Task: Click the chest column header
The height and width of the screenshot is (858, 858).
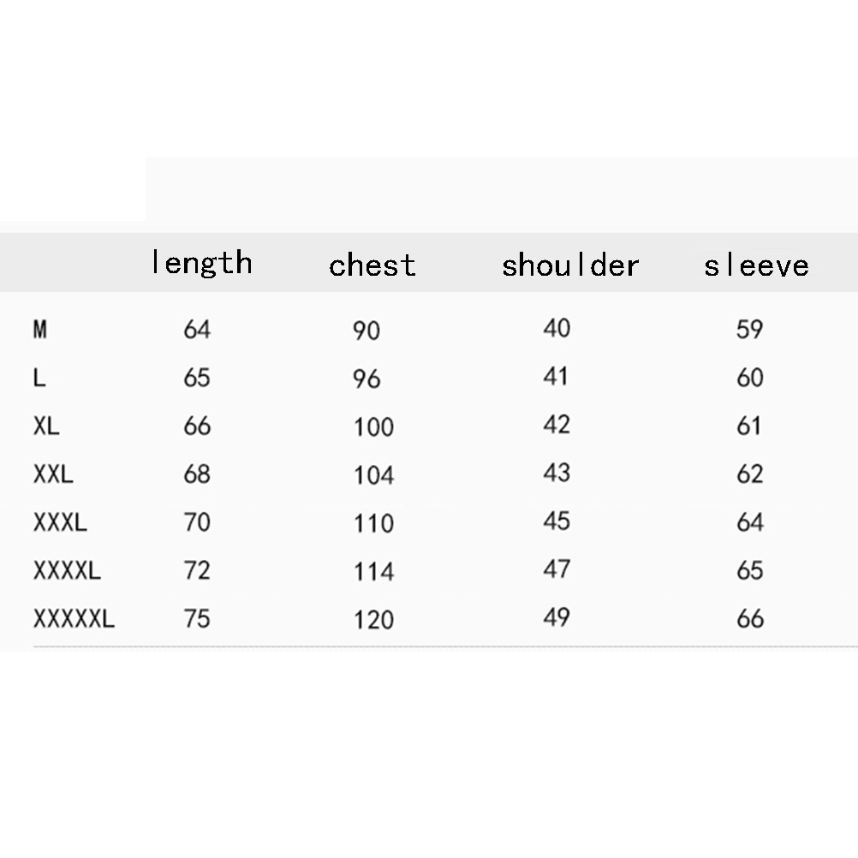Action: (372, 265)
